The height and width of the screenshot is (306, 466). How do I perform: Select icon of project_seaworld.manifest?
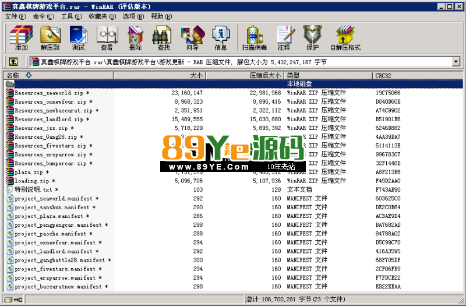[10, 198]
